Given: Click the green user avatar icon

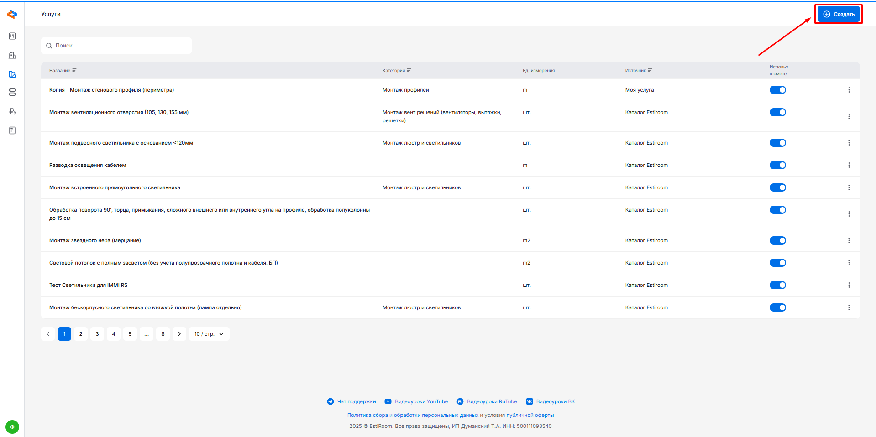Looking at the screenshot, I should coord(12,427).
